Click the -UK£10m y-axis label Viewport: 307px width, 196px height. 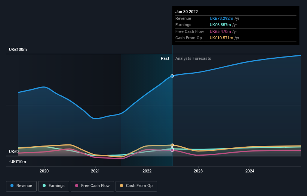pyautogui.click(x=18, y=162)
